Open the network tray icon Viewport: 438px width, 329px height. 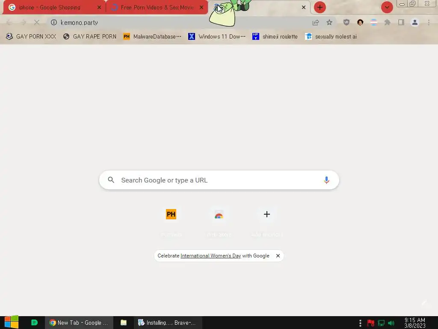(381, 323)
